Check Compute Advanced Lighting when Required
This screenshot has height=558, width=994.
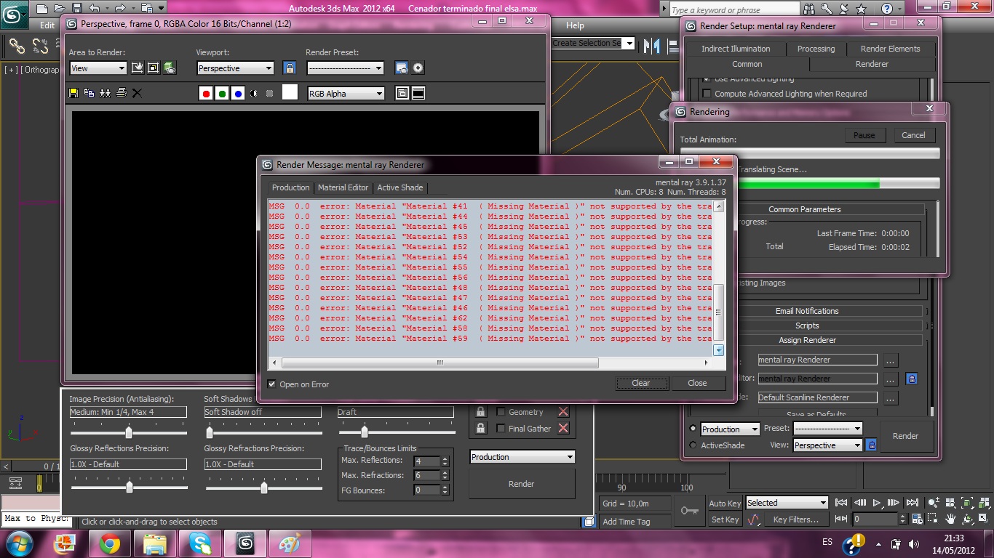706,94
